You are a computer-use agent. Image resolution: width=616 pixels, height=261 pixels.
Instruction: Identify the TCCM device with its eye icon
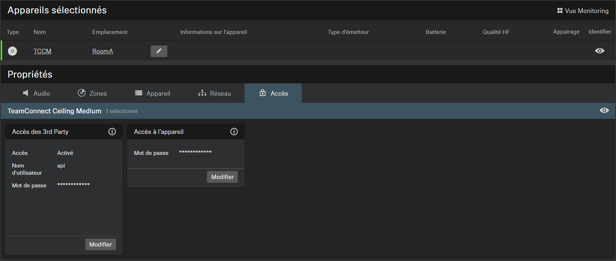coord(599,51)
